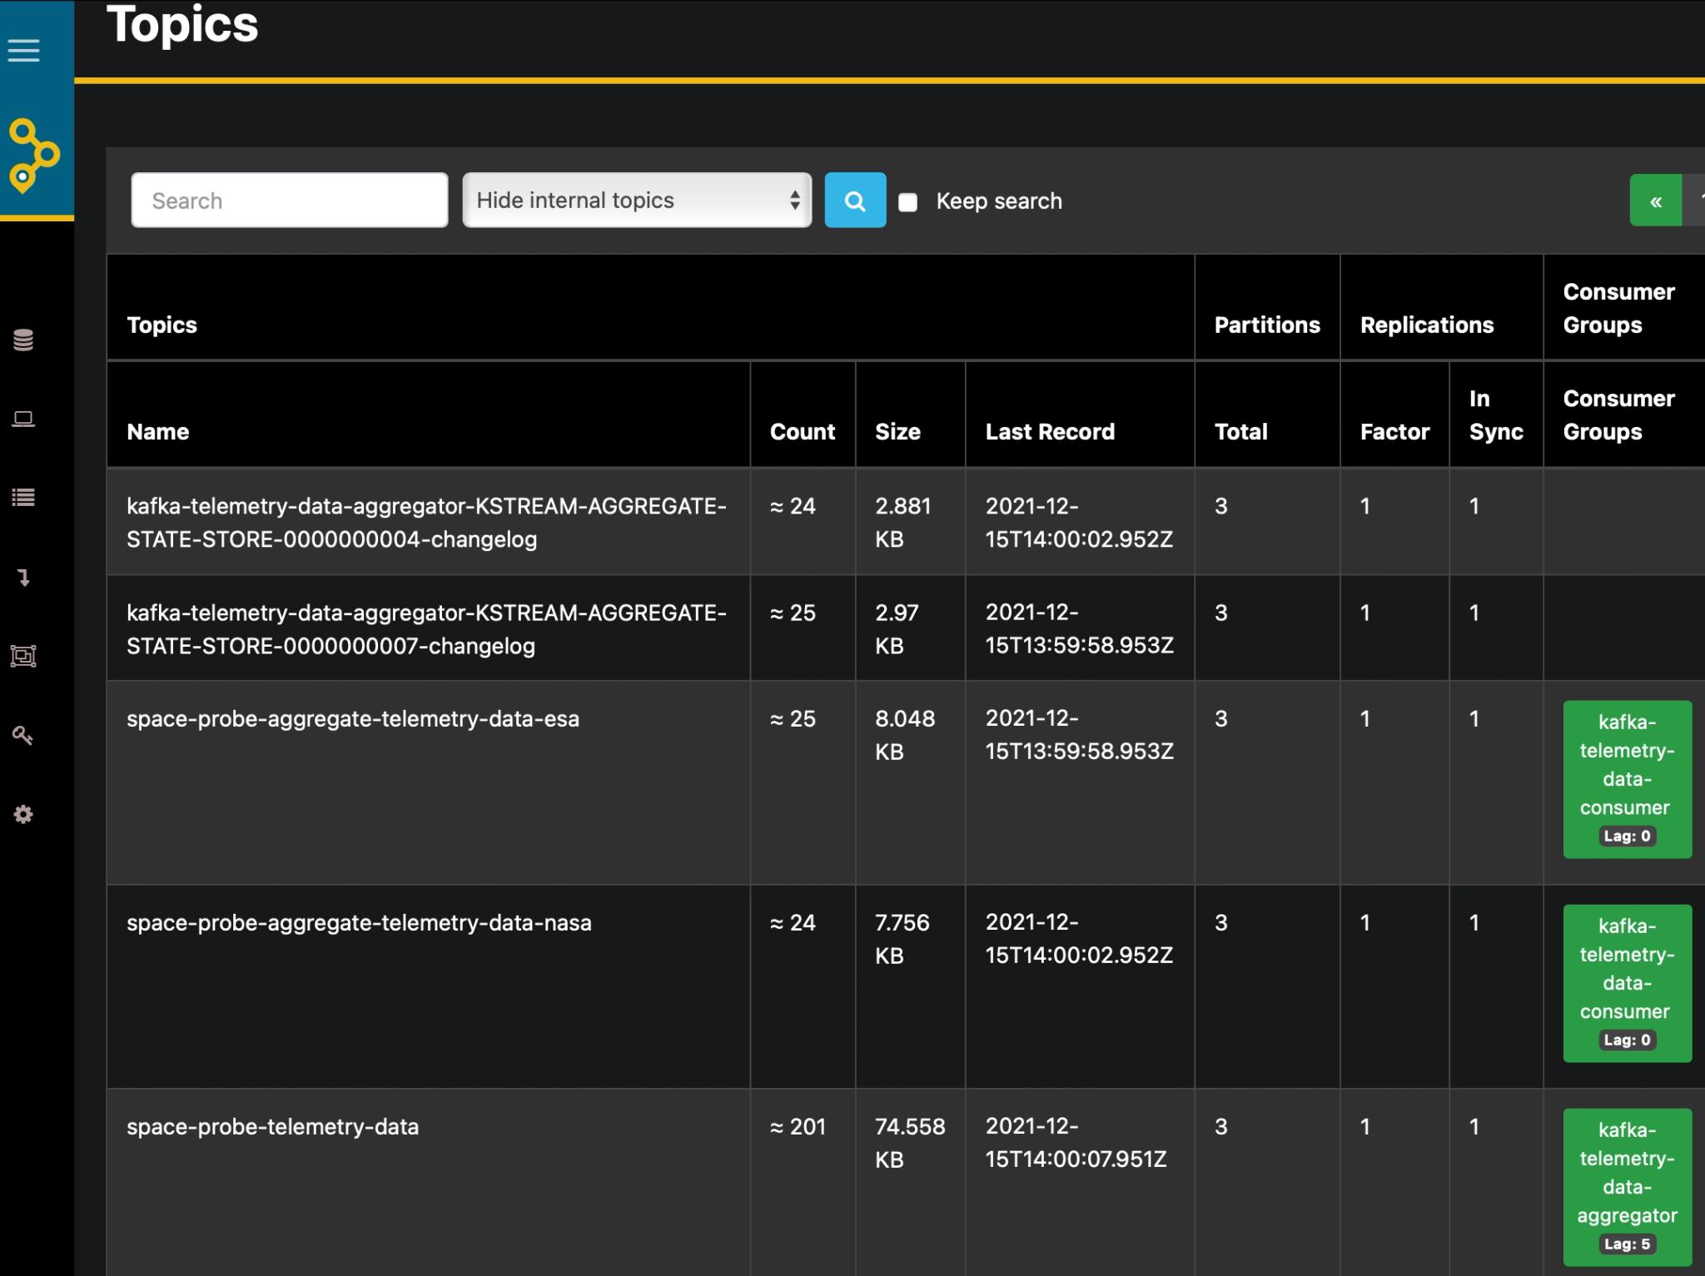Open the Nodes laptop icon
The height and width of the screenshot is (1276, 1705).
click(x=23, y=419)
